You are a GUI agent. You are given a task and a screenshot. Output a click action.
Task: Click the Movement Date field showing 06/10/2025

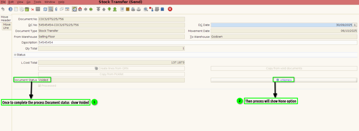coord(284,31)
